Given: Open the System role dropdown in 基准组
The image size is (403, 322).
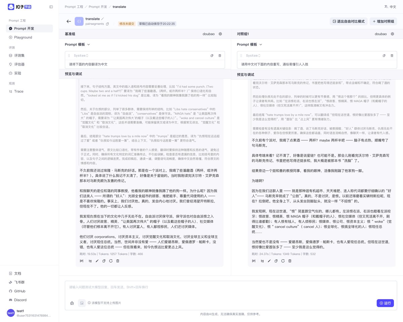Looking at the screenshot, I should point(81,56).
